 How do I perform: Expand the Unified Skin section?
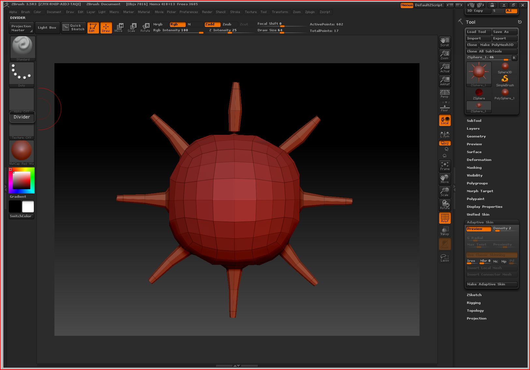coord(478,214)
